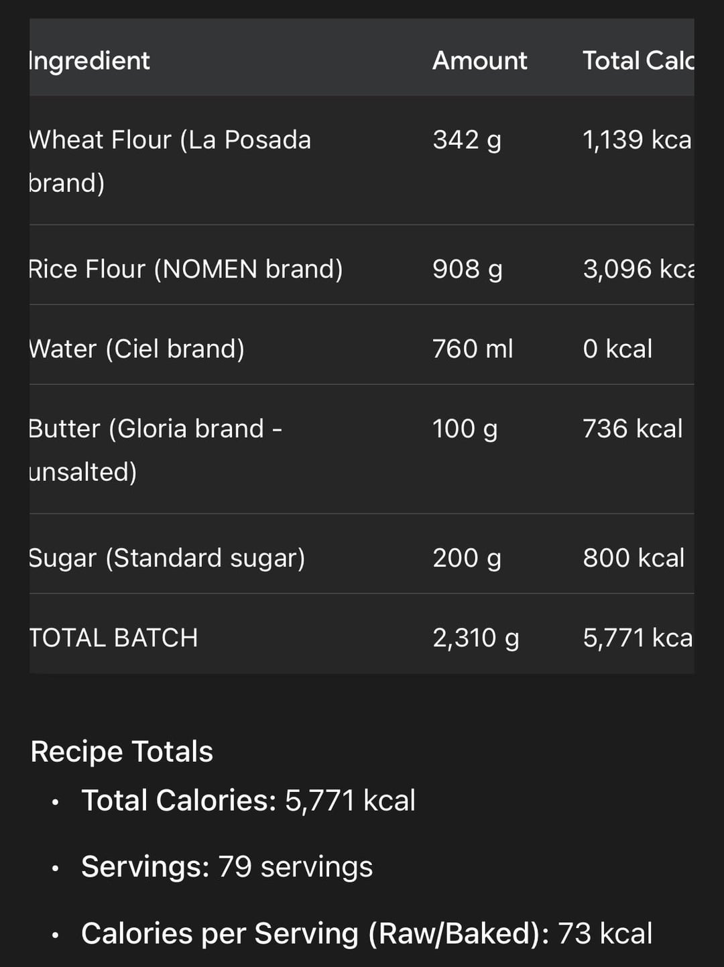This screenshot has height=967, width=724.
Task: Select the Butter (Gloria brand - unsalted) cell
Action: click(155, 449)
